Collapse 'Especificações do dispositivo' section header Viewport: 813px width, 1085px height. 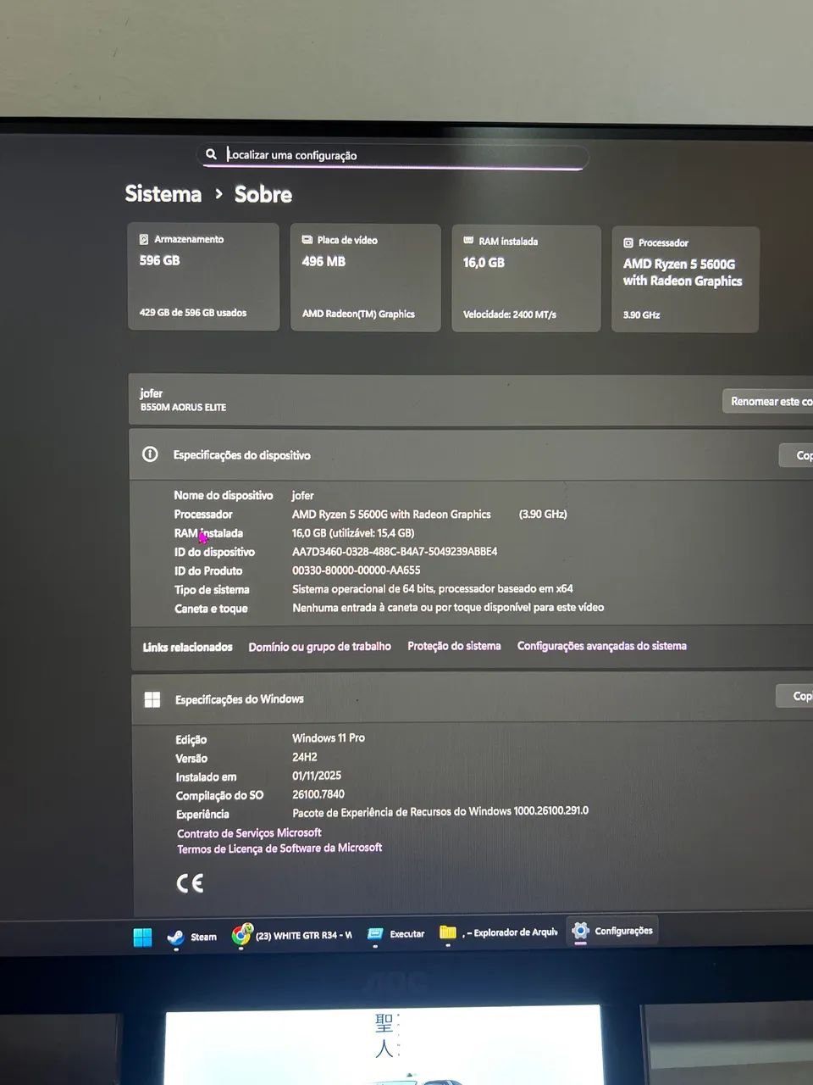click(x=471, y=455)
